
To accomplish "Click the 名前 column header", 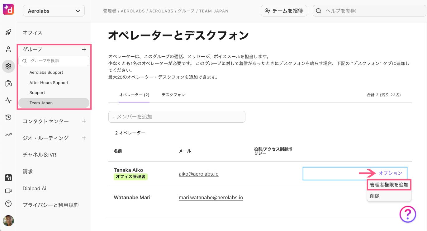I will tap(118, 151).
